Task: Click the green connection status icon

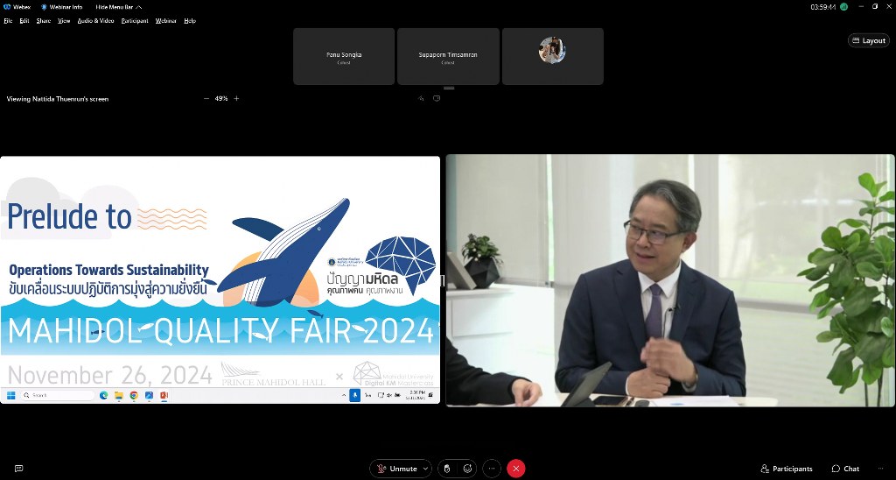Action: click(x=844, y=7)
